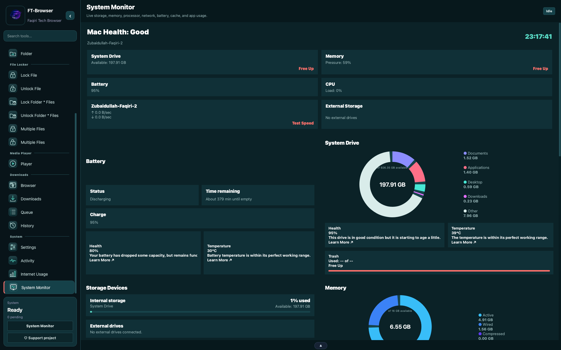The height and width of the screenshot is (350, 561).
Task: Click the Documents legend color dot
Action: (x=465, y=153)
